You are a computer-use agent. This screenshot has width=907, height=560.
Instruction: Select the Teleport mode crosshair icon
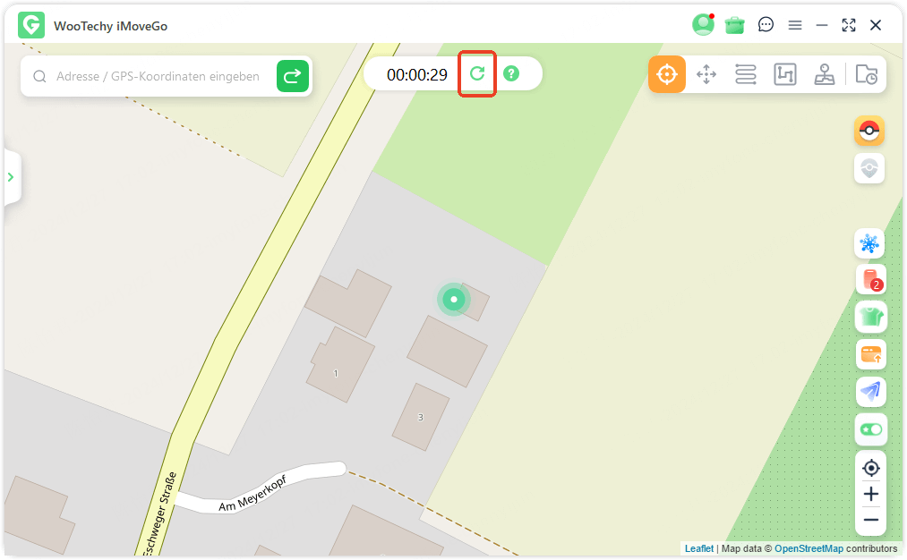tap(666, 74)
